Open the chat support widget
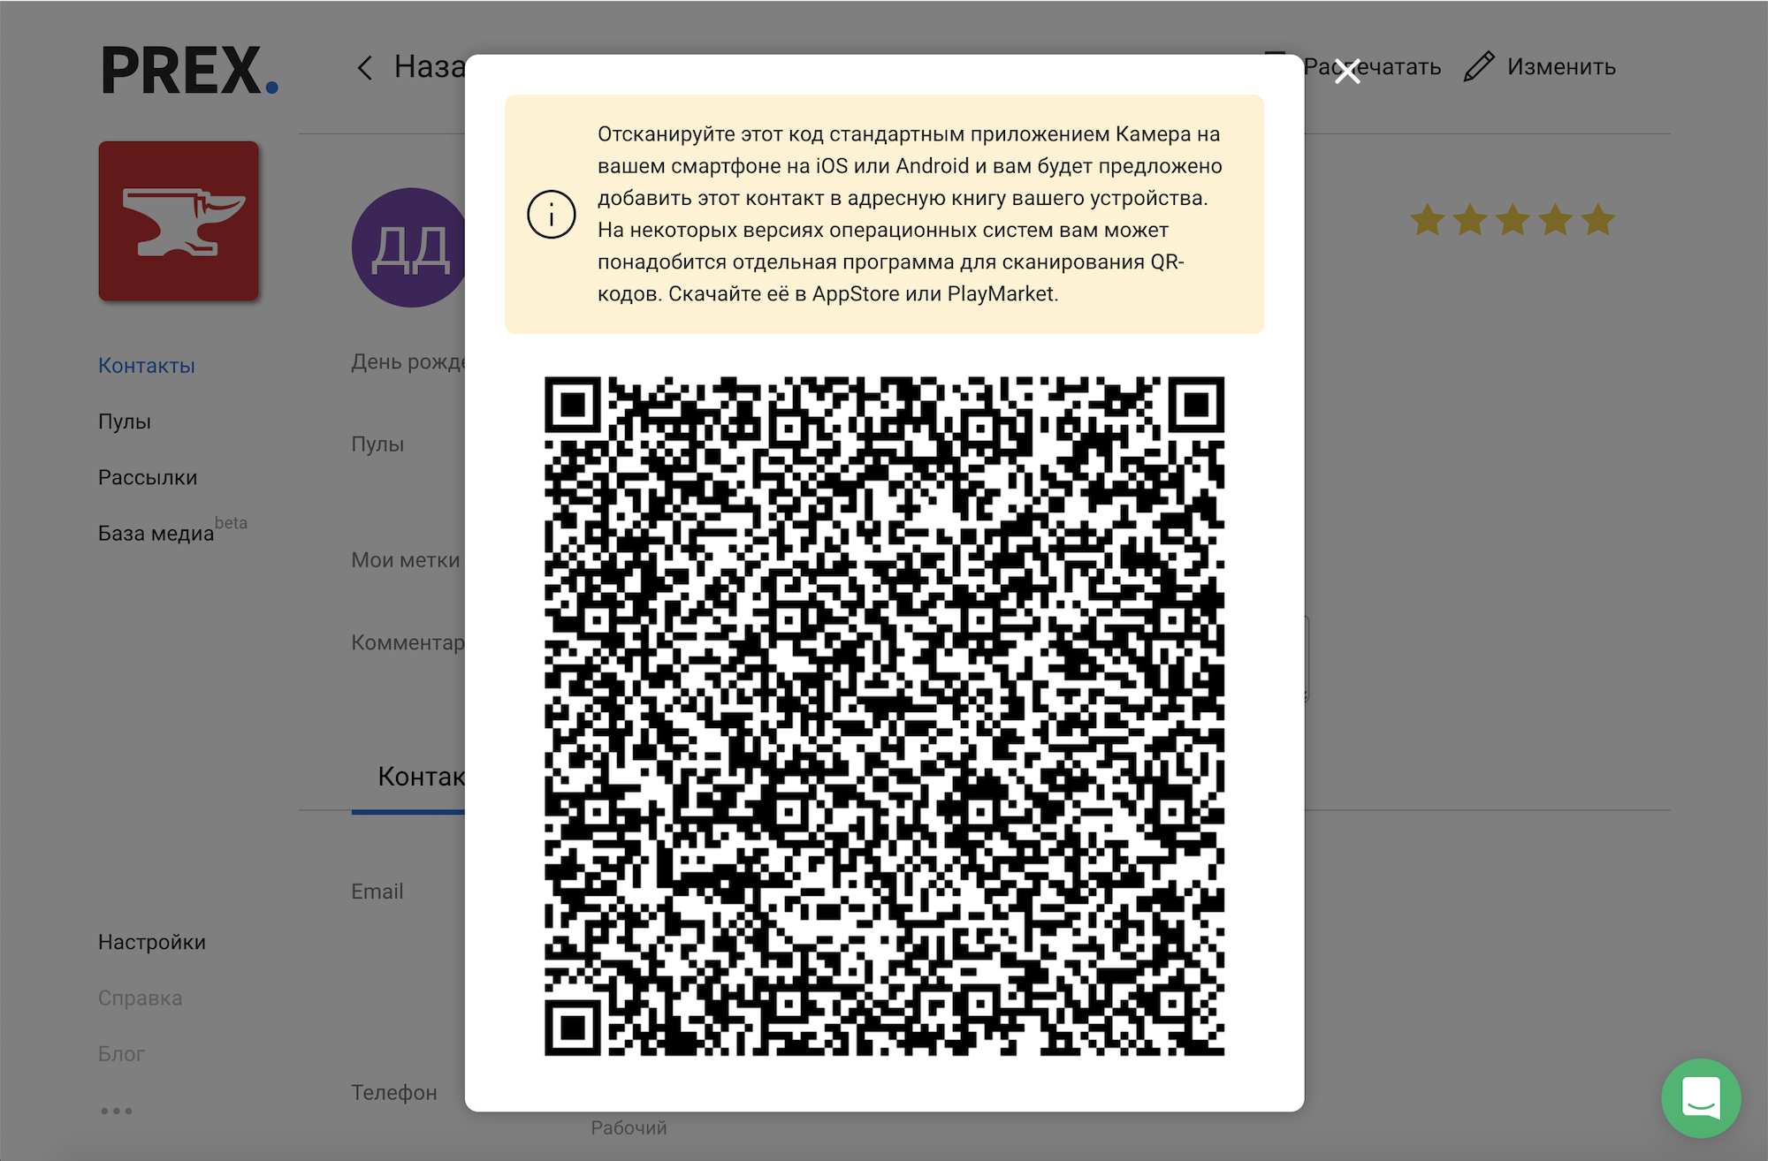 coord(1701,1098)
